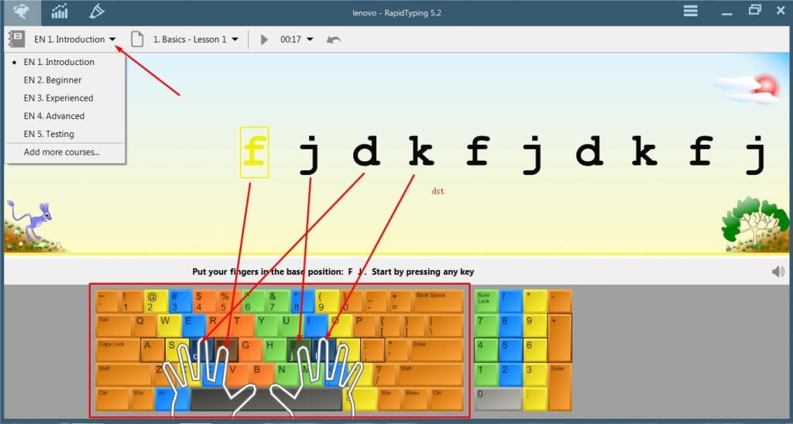Click the Num Lock key on numpad
This screenshot has height=424, width=793.
(486, 301)
